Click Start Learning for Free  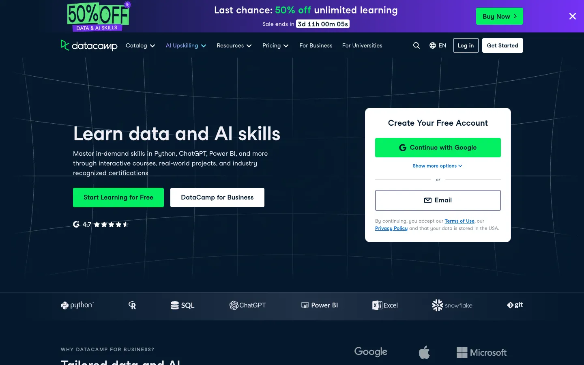pyautogui.click(x=118, y=198)
